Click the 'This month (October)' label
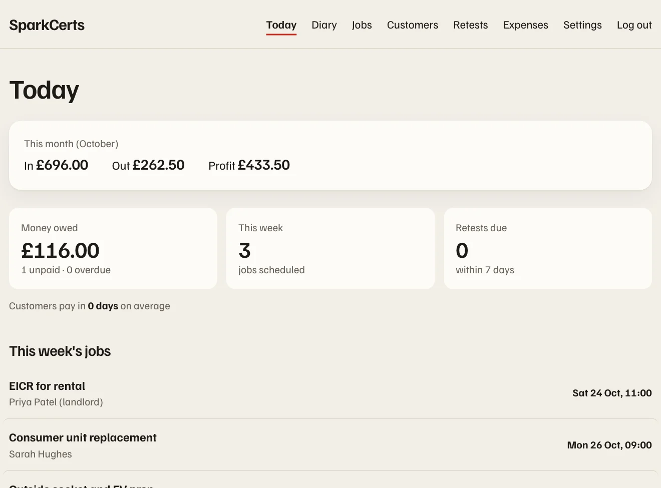The image size is (661, 488). [x=71, y=144]
